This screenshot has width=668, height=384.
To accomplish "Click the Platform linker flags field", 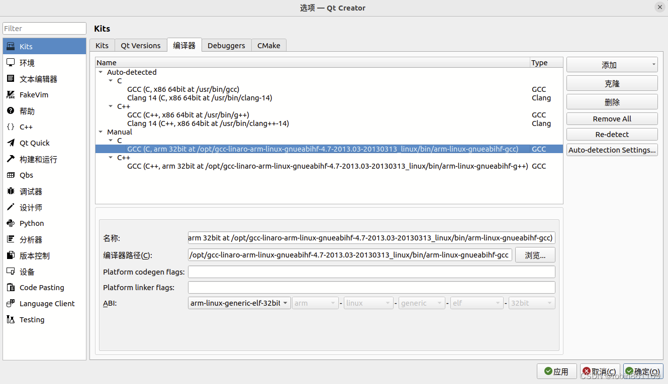I will coord(371,287).
